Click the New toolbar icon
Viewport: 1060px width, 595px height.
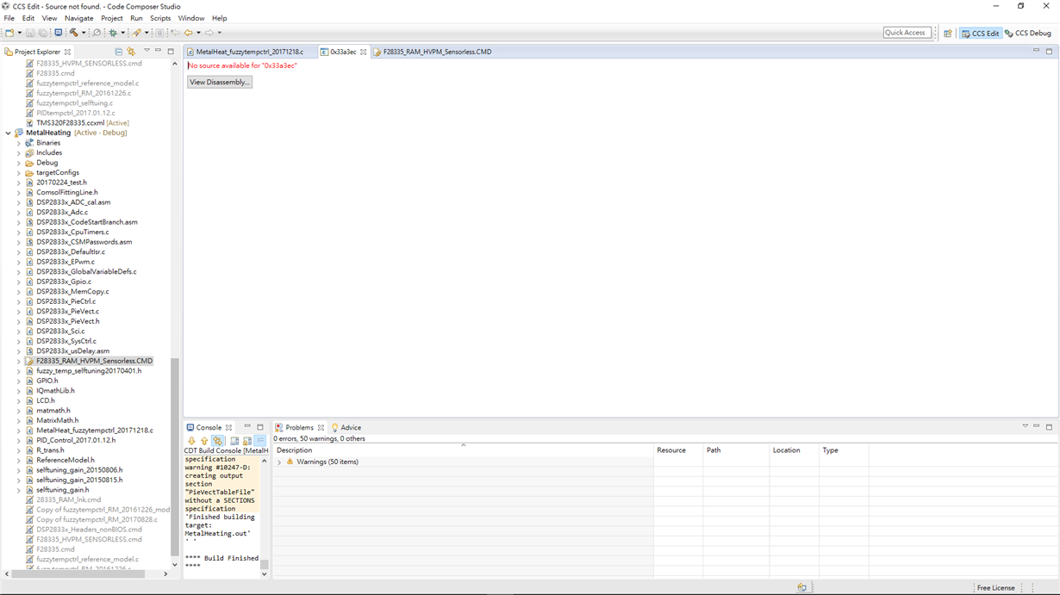tap(11, 32)
